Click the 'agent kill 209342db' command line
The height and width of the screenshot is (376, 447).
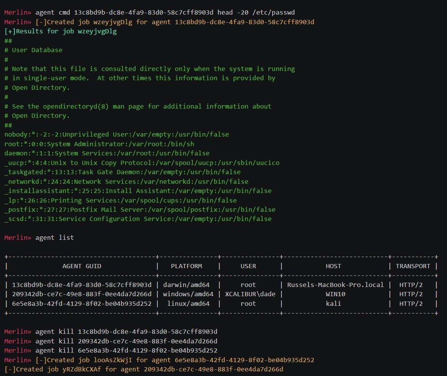pyautogui.click(x=111, y=341)
